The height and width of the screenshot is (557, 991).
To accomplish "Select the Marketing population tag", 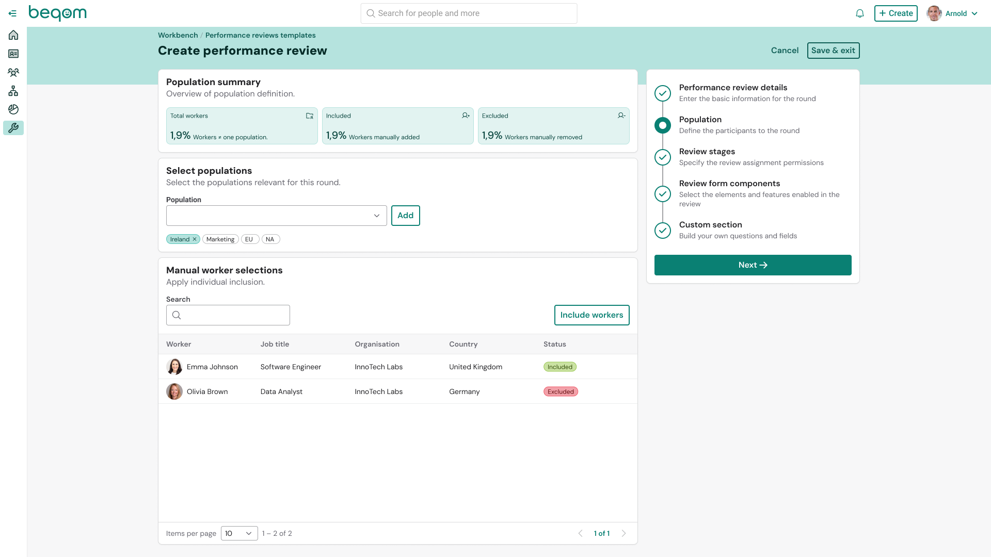I will point(220,239).
